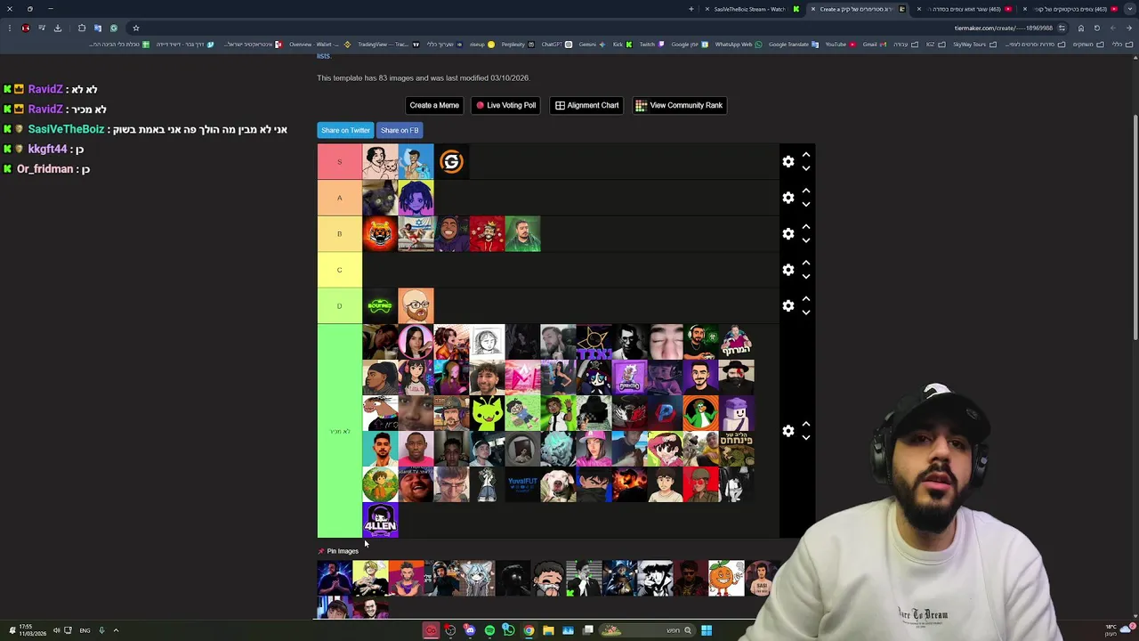Select the YuvalFUT image

pos(522,484)
